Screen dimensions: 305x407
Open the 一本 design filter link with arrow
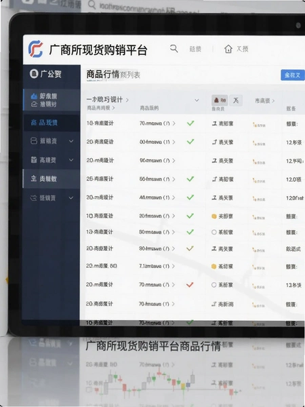(x=107, y=100)
